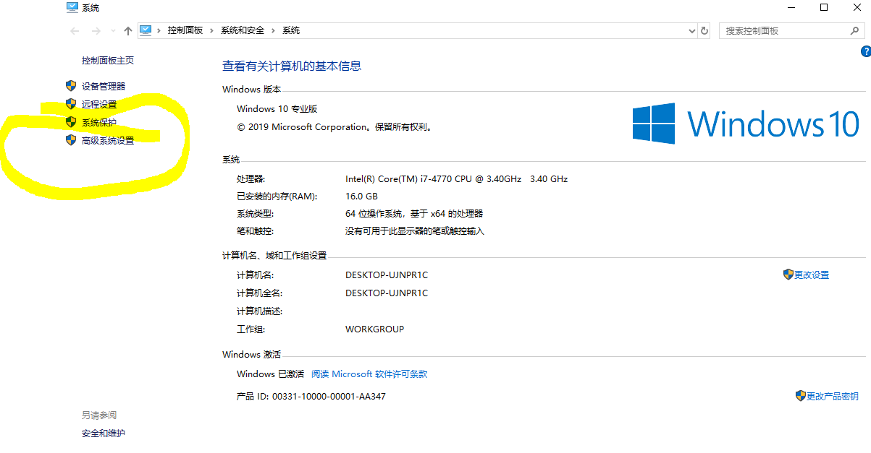Select 系统 breadcrumb in address bar
This screenshot has height=453, width=871.
pos(291,31)
